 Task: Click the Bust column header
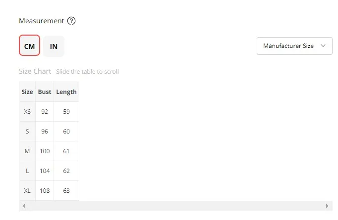(x=45, y=92)
